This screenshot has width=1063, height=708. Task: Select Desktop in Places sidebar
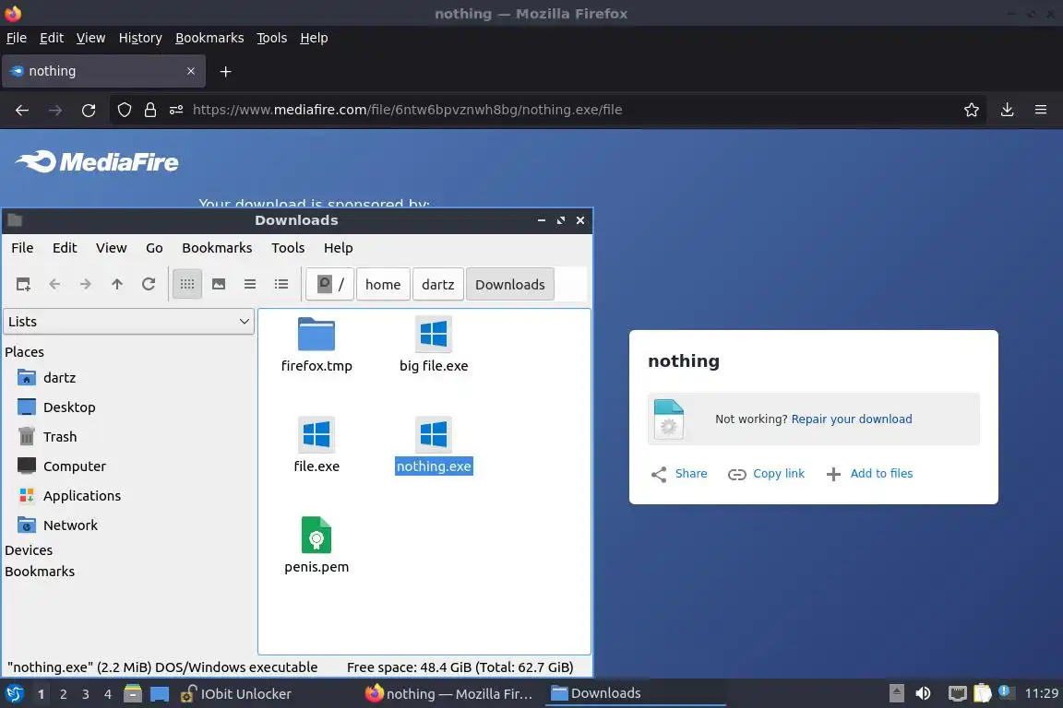click(x=69, y=407)
